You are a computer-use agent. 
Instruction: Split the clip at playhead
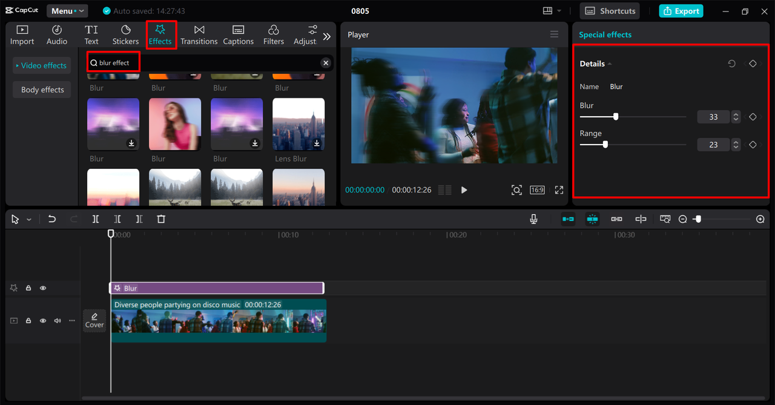96,219
